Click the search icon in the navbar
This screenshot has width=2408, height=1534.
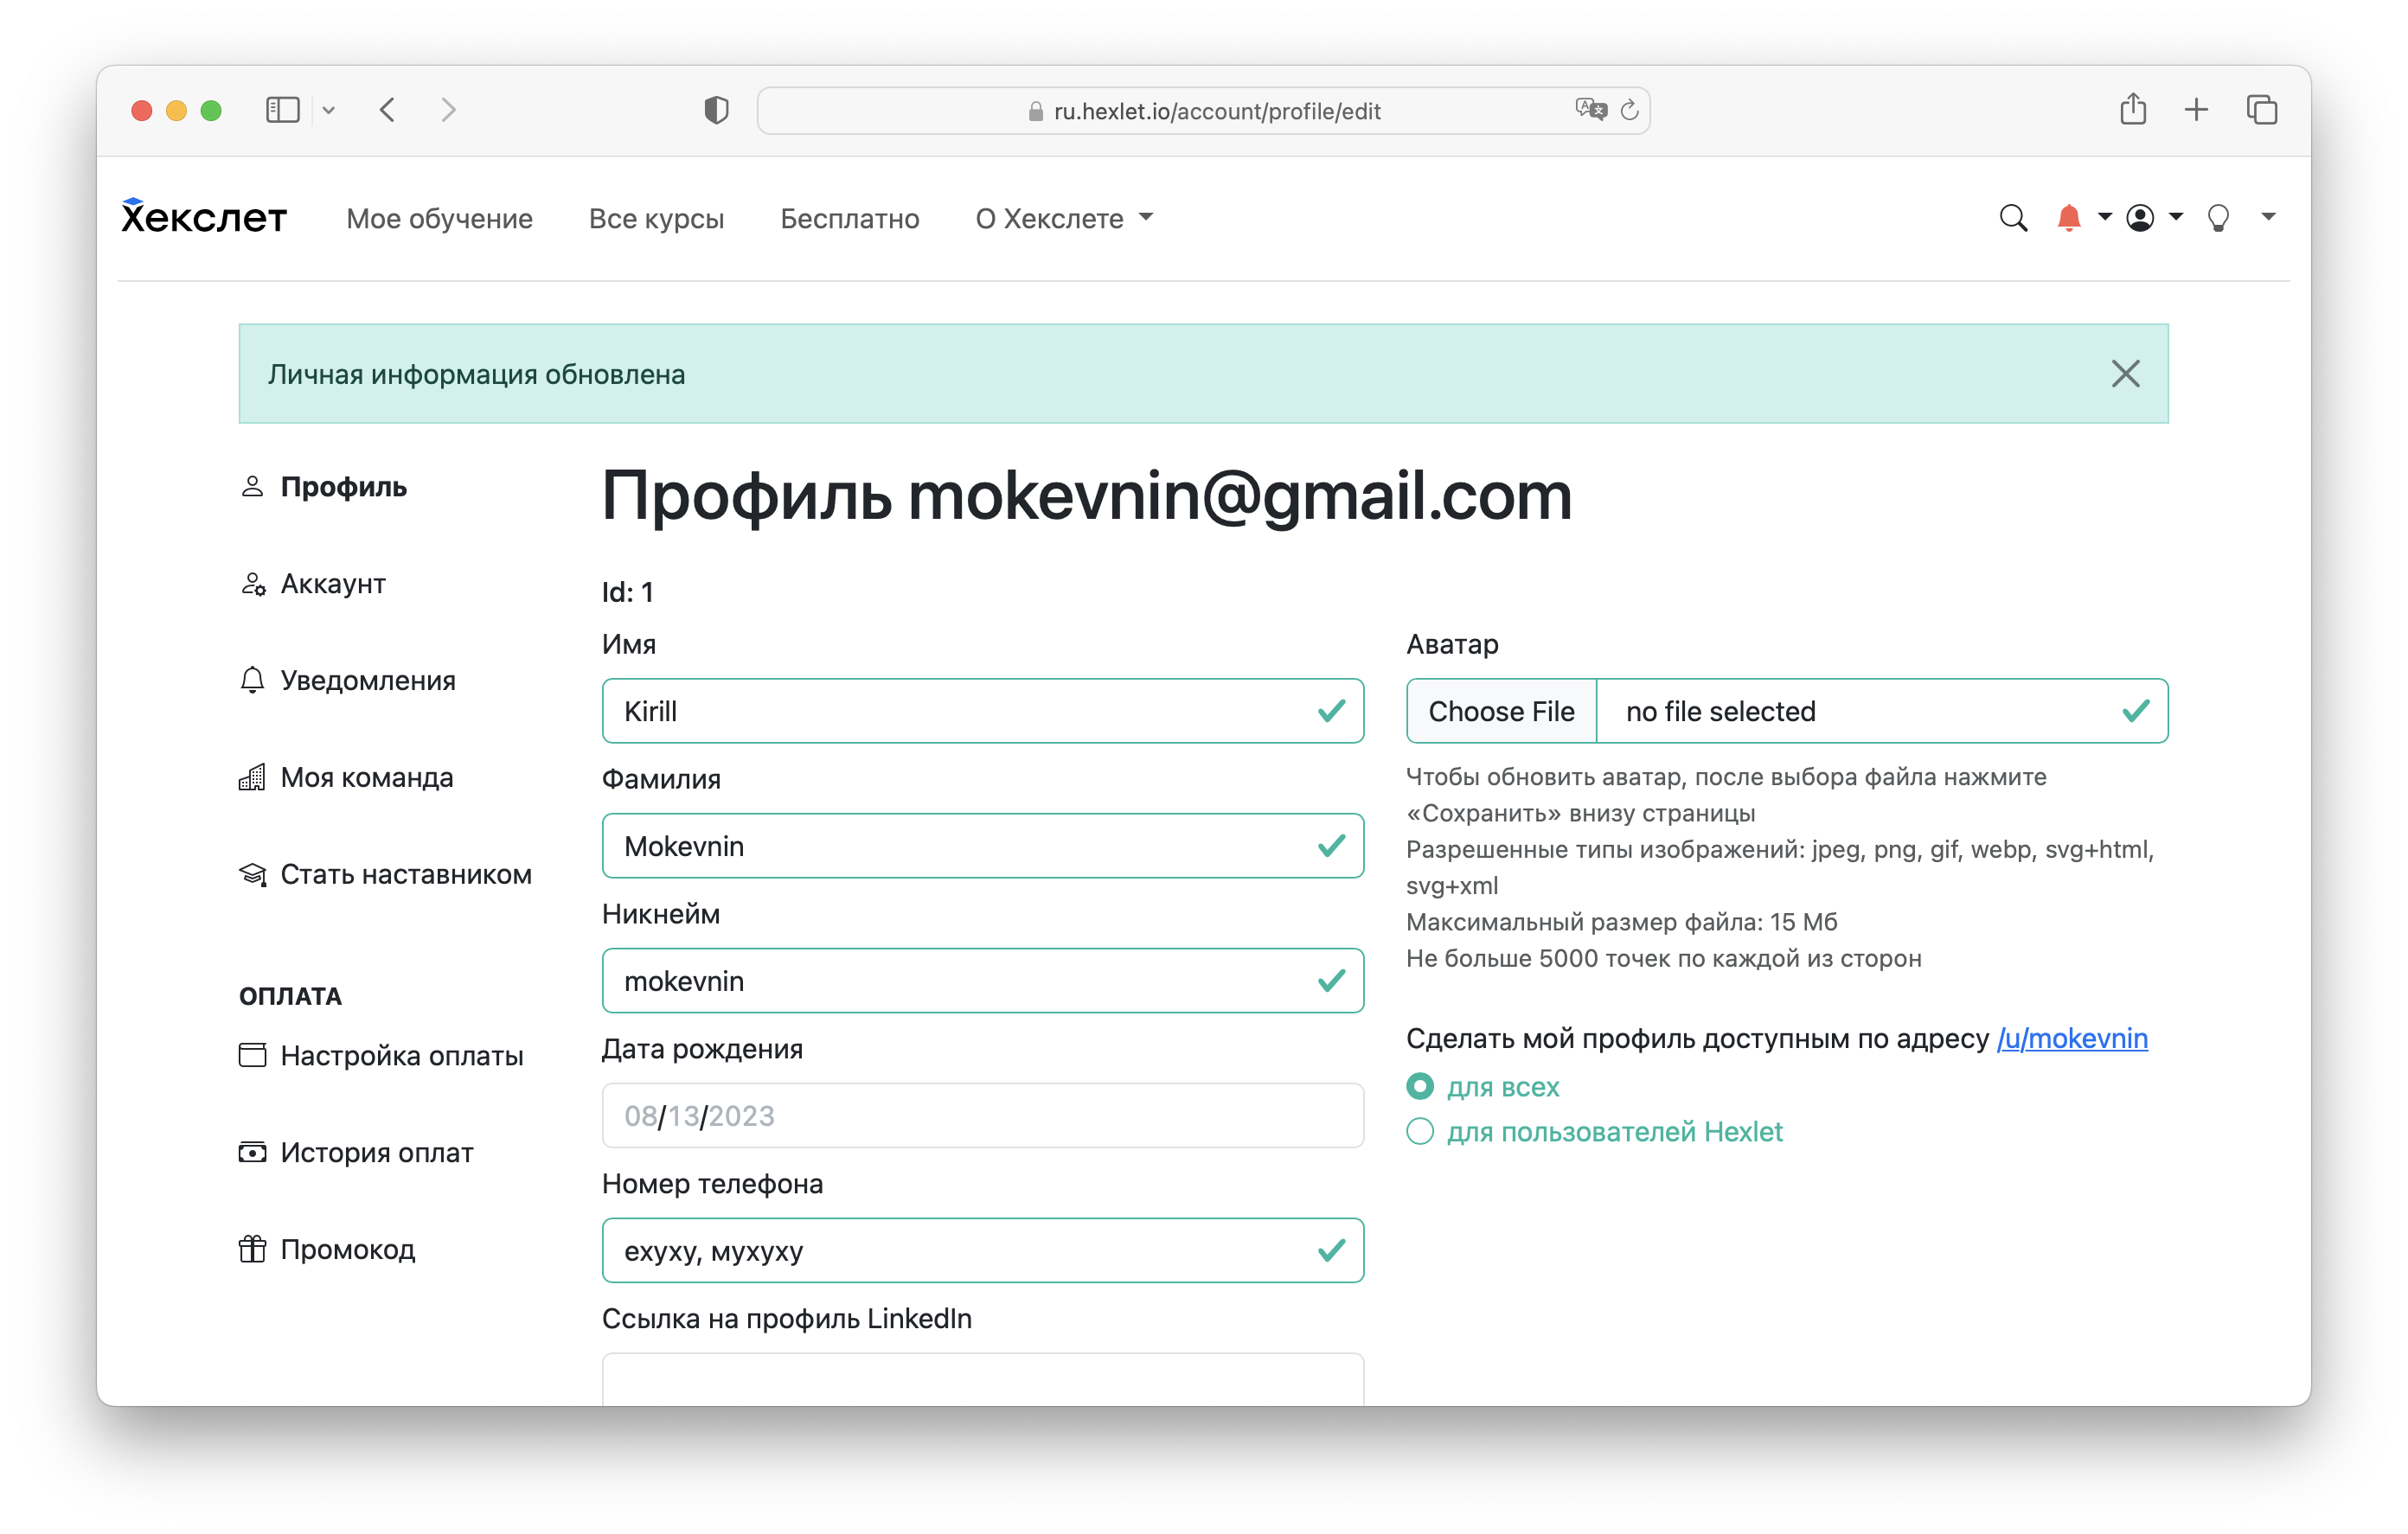[x=2013, y=220]
